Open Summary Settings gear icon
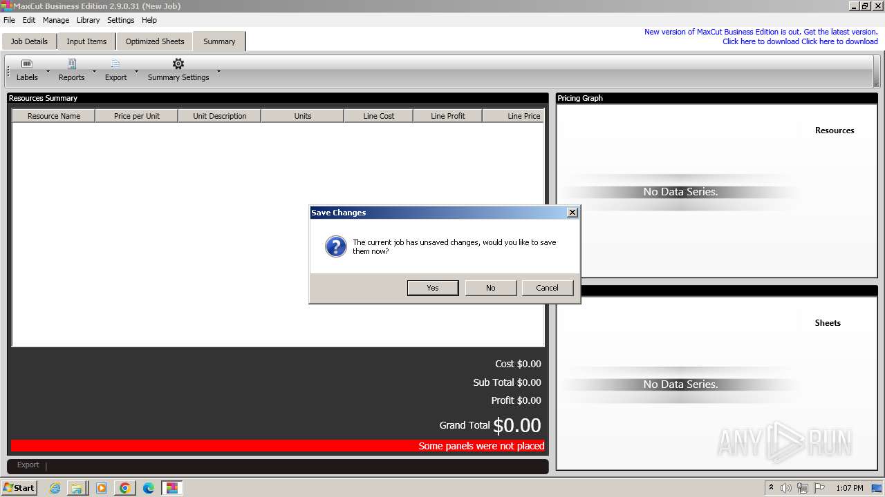 [178, 64]
